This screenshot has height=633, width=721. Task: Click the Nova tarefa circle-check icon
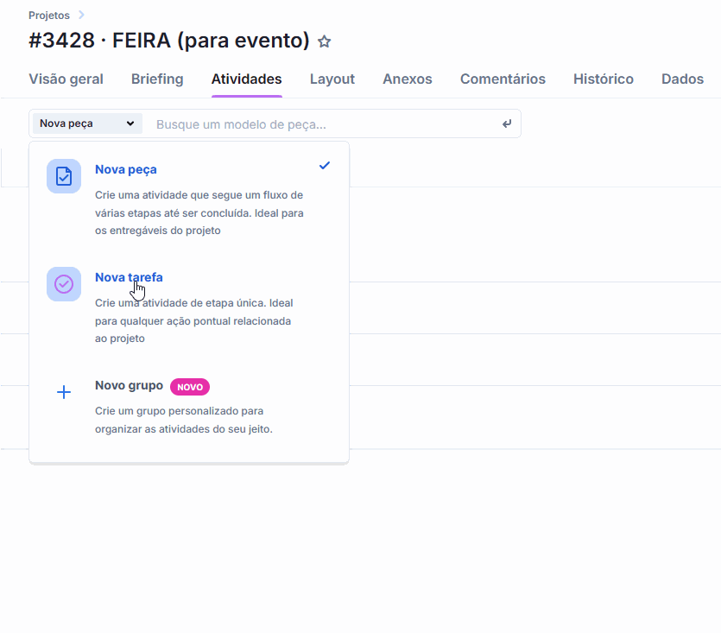tap(64, 284)
